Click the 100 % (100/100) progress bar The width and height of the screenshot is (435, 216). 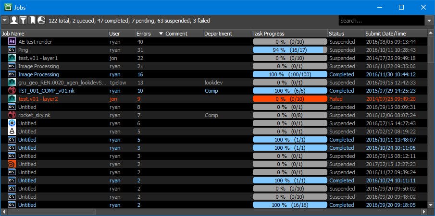point(290,74)
